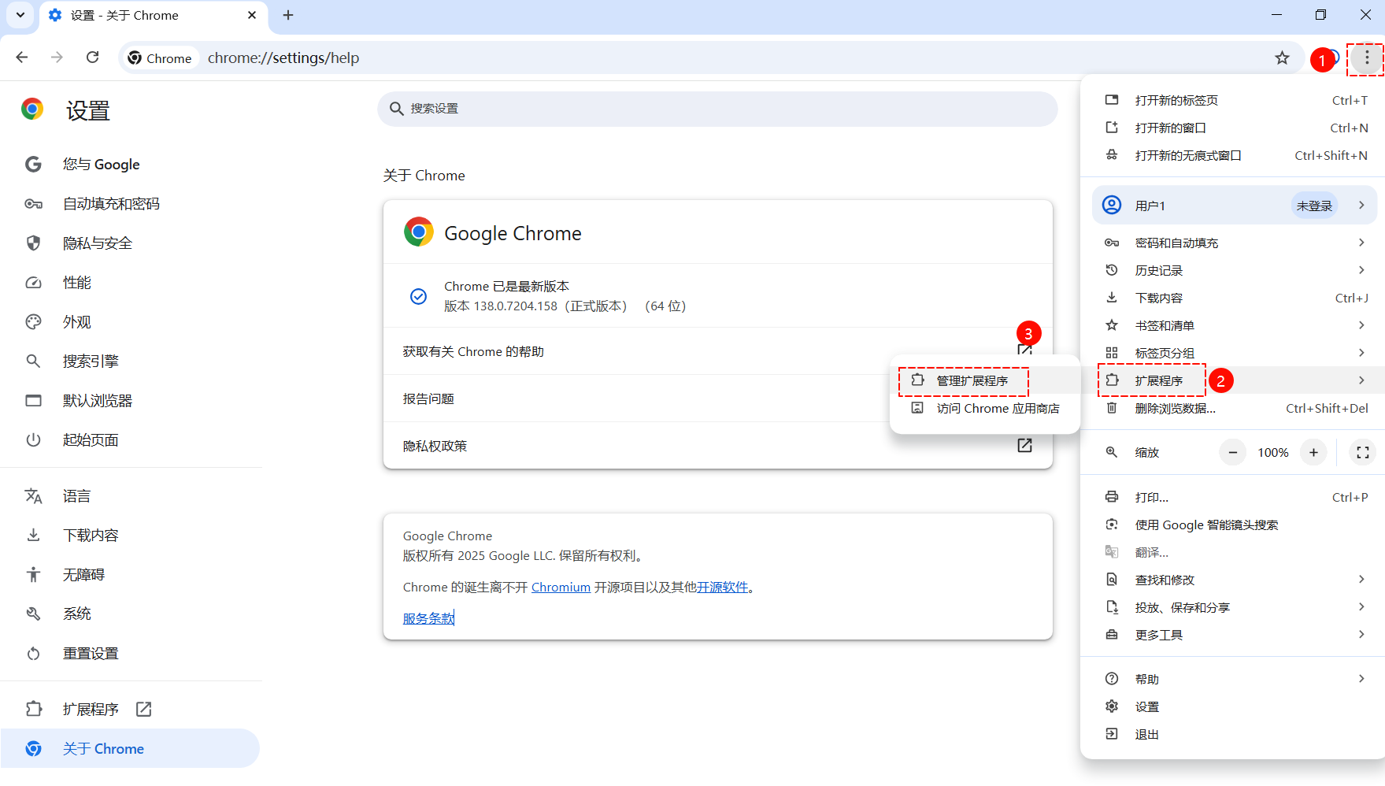Expand 密码和自动填充 submenu arrow
The image size is (1385, 786).
pos(1361,243)
